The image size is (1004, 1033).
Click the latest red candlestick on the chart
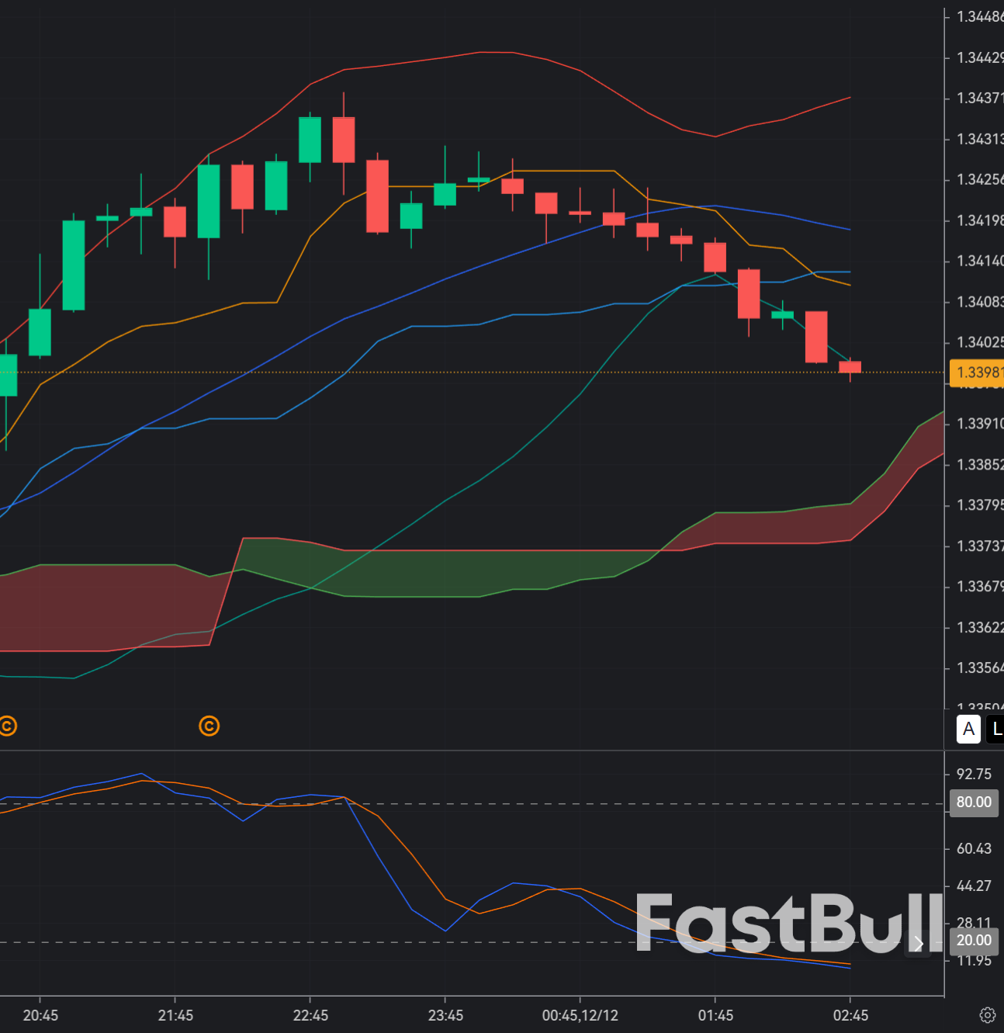coord(850,368)
